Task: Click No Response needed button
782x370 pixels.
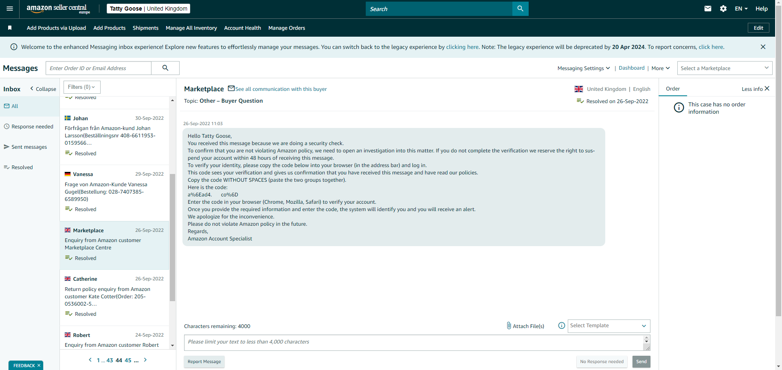Action: click(602, 361)
